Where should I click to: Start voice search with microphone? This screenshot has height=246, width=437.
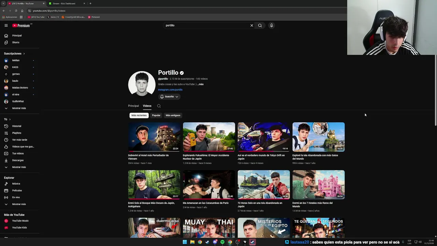click(x=271, y=25)
